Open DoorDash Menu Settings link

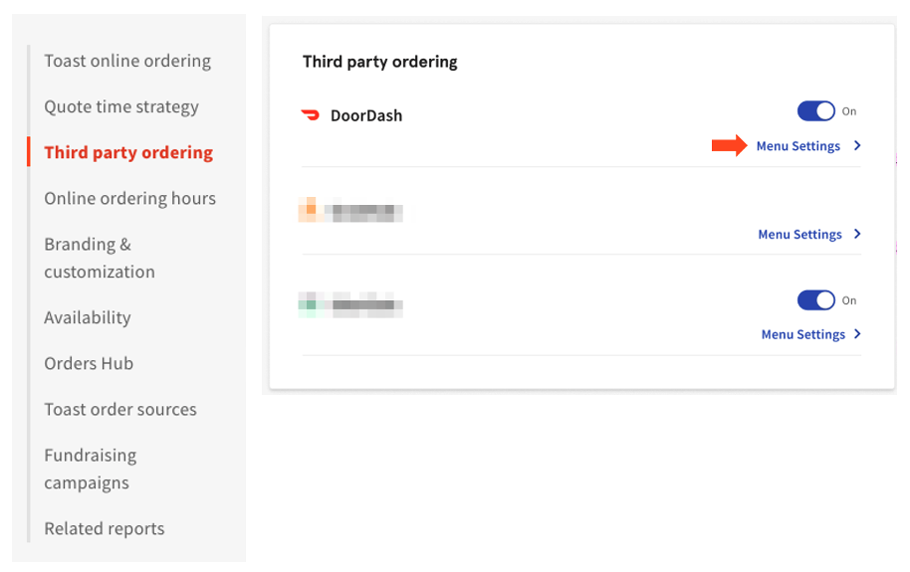[798, 146]
